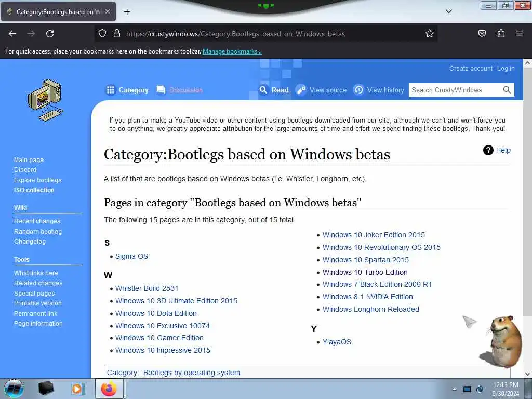Image resolution: width=532 pixels, height=399 pixels.
Task: Open the View history tab
Action: click(x=379, y=90)
